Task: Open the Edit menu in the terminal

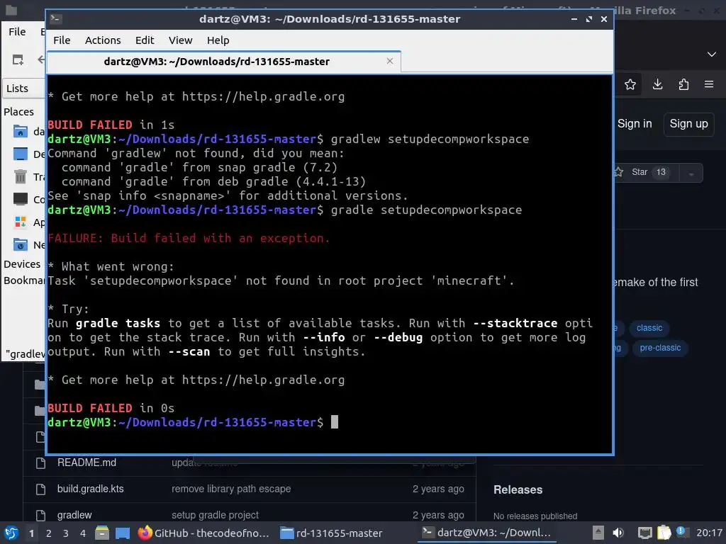Action: (145, 40)
